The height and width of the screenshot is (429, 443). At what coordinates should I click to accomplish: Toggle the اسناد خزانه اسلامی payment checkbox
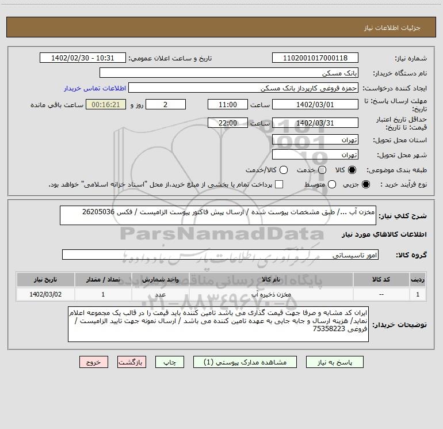(279, 184)
